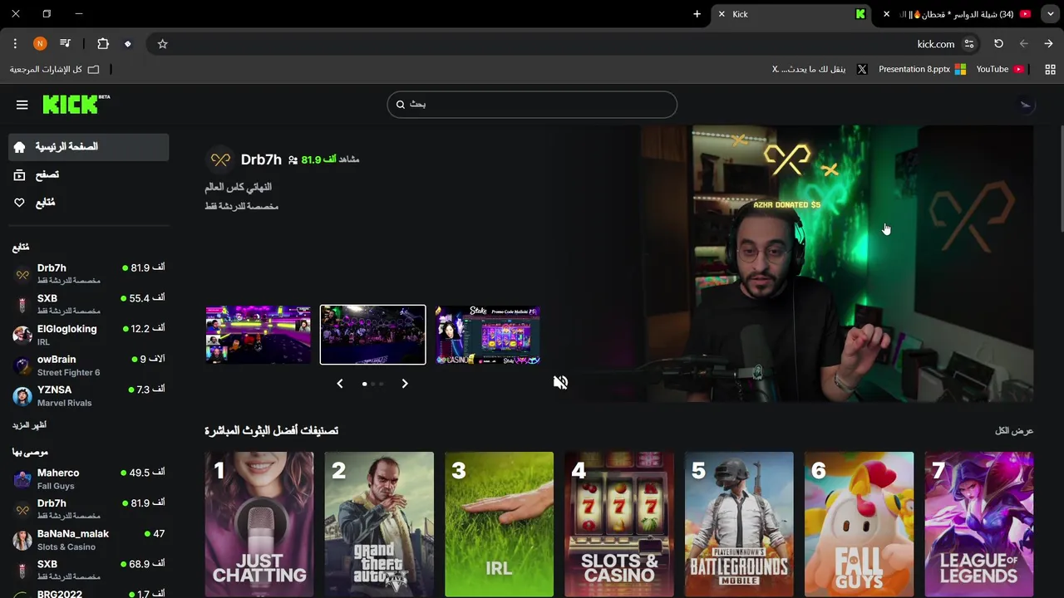This screenshot has height=598, width=1064.
Task: Open BaNaNa_malak Slots & Casino row
Action: pos(88,540)
